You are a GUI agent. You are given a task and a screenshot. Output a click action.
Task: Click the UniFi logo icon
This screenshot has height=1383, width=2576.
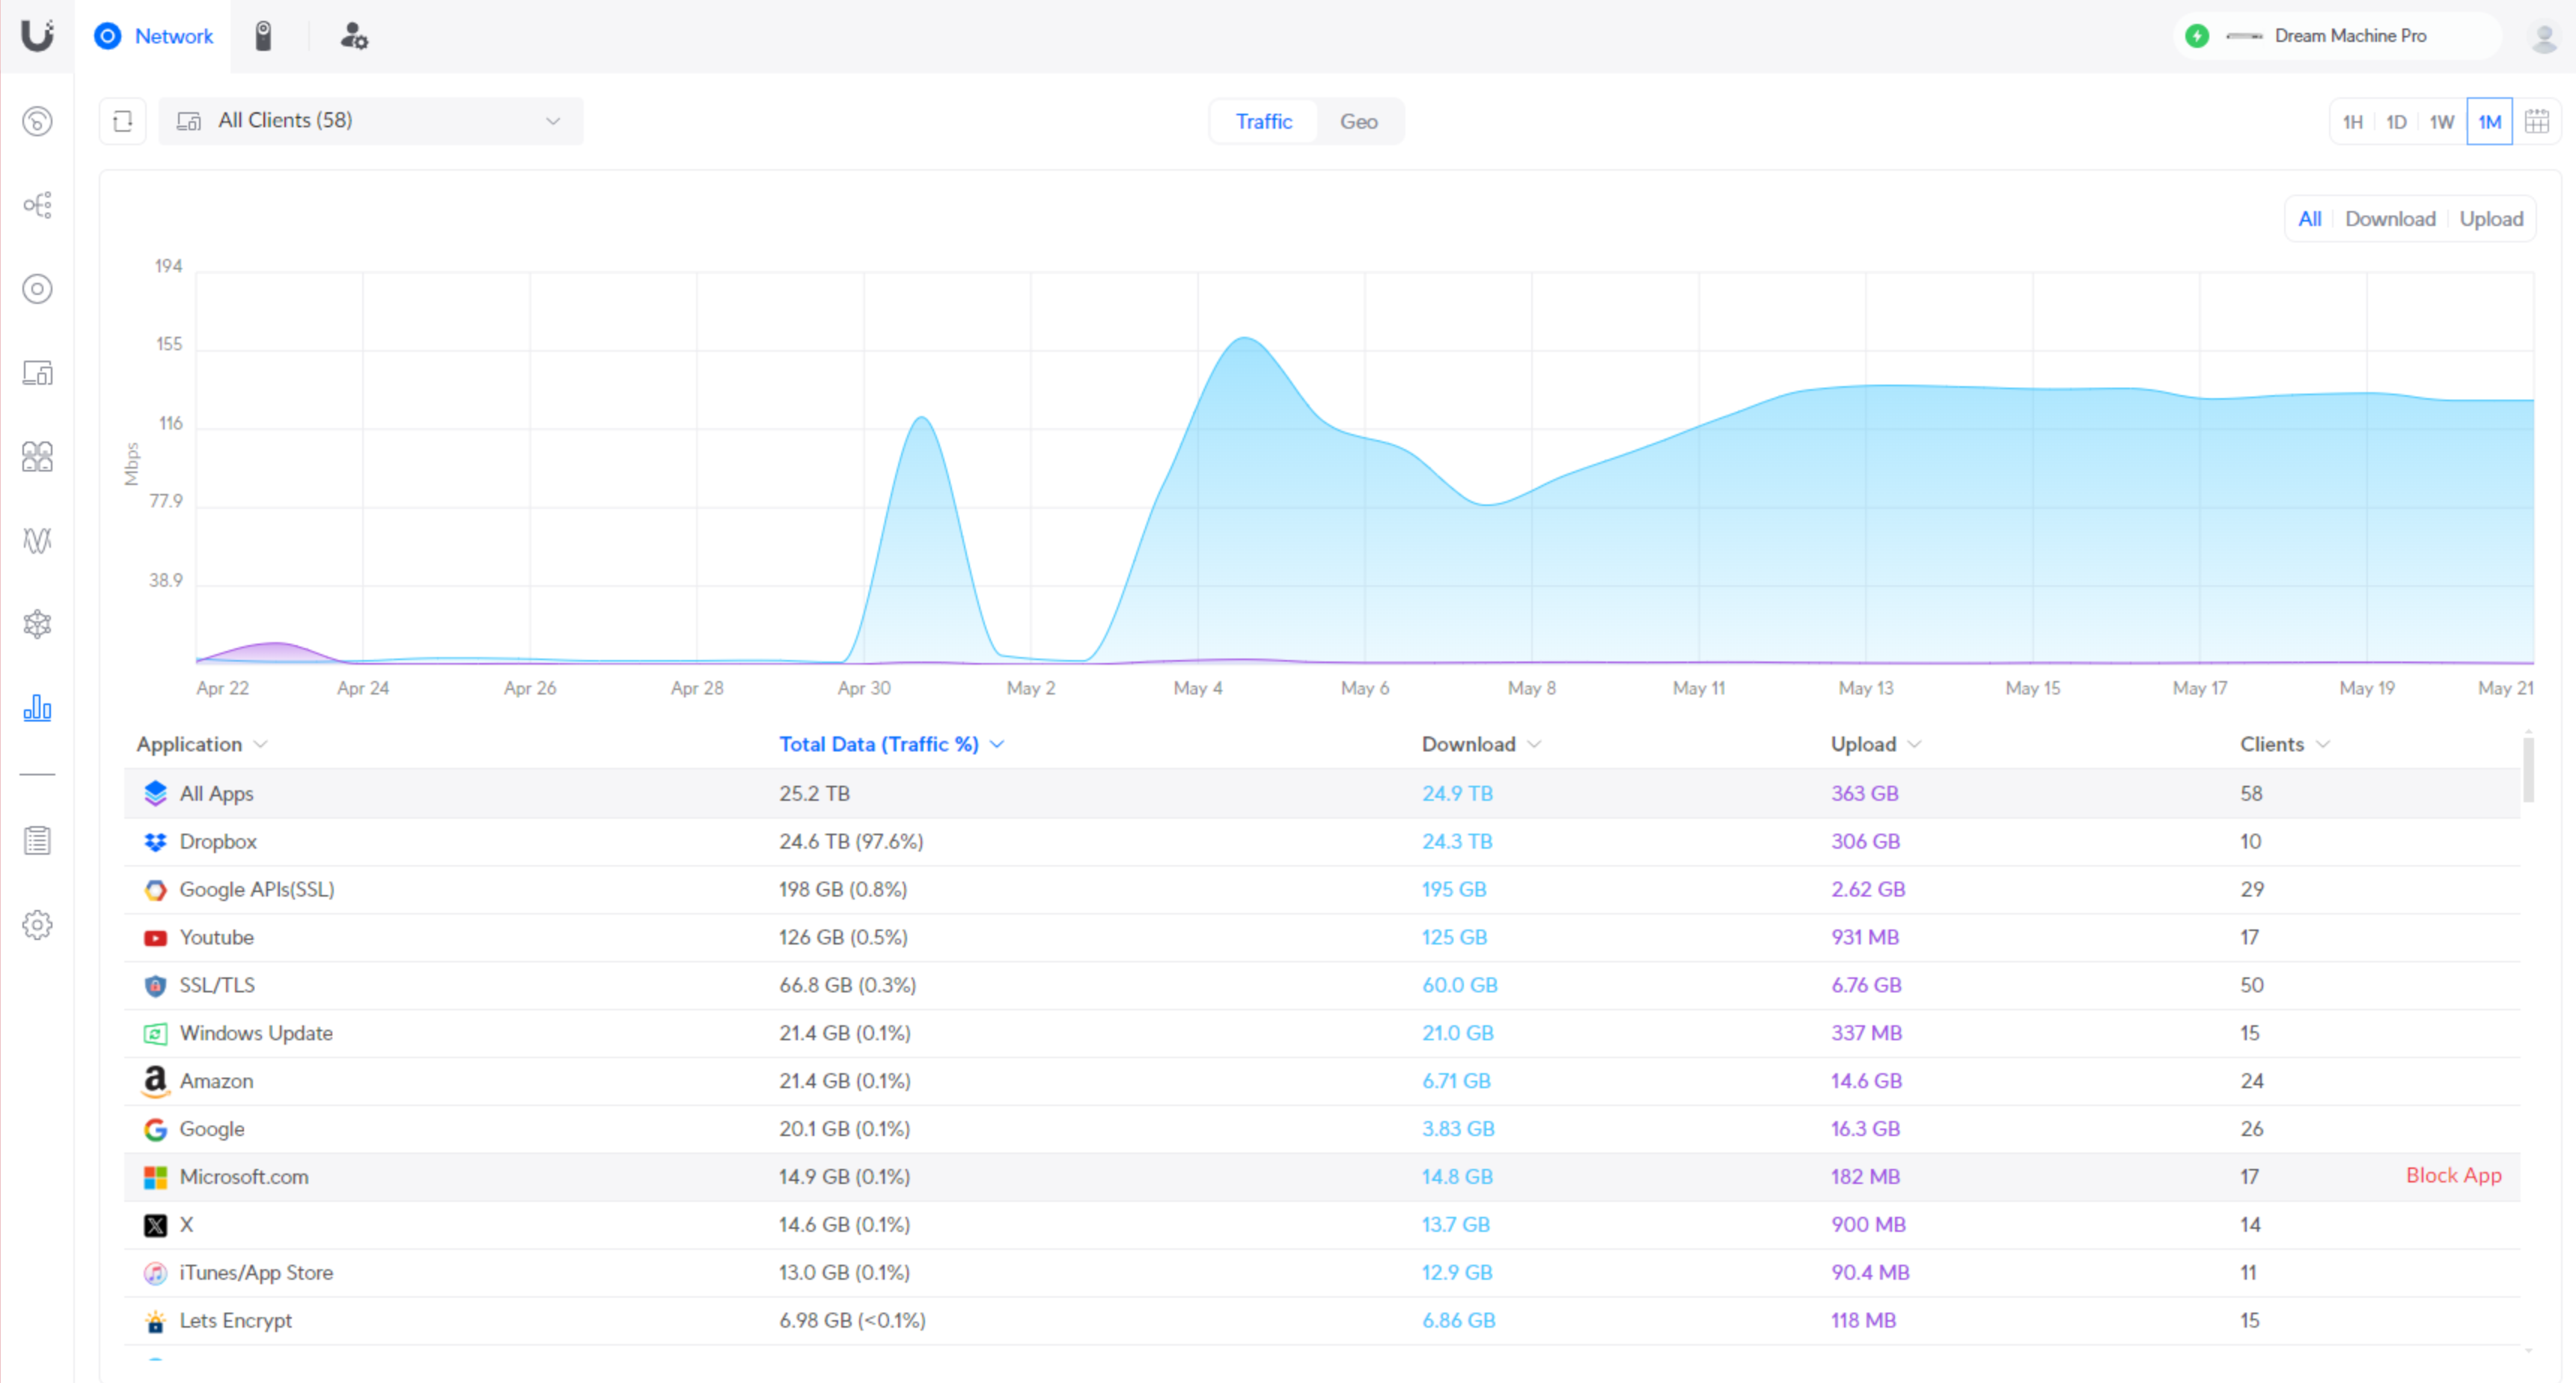37,36
